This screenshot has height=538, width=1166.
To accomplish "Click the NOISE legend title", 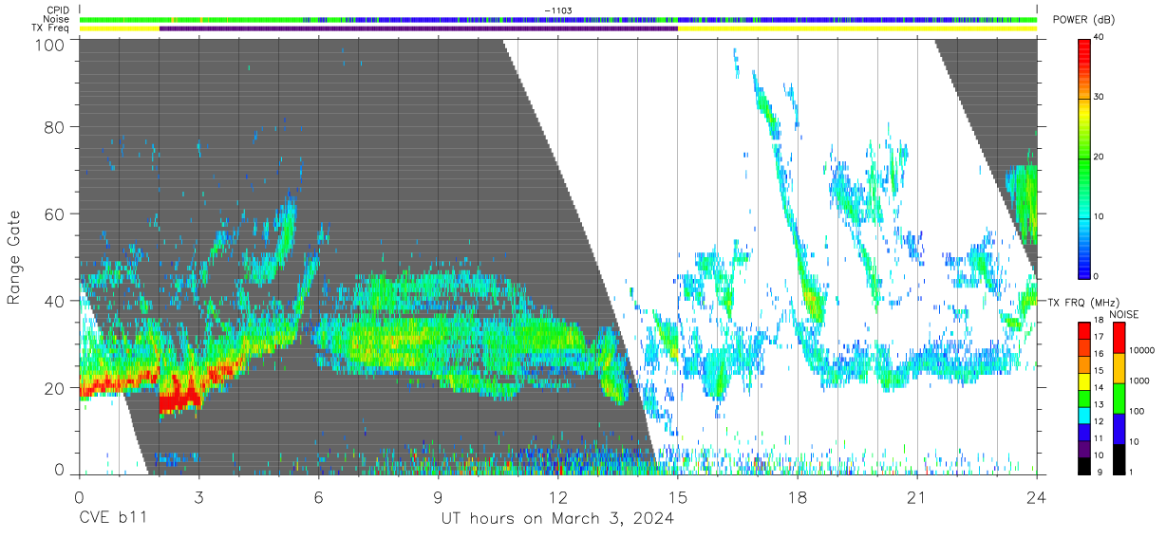I will pos(1124,314).
